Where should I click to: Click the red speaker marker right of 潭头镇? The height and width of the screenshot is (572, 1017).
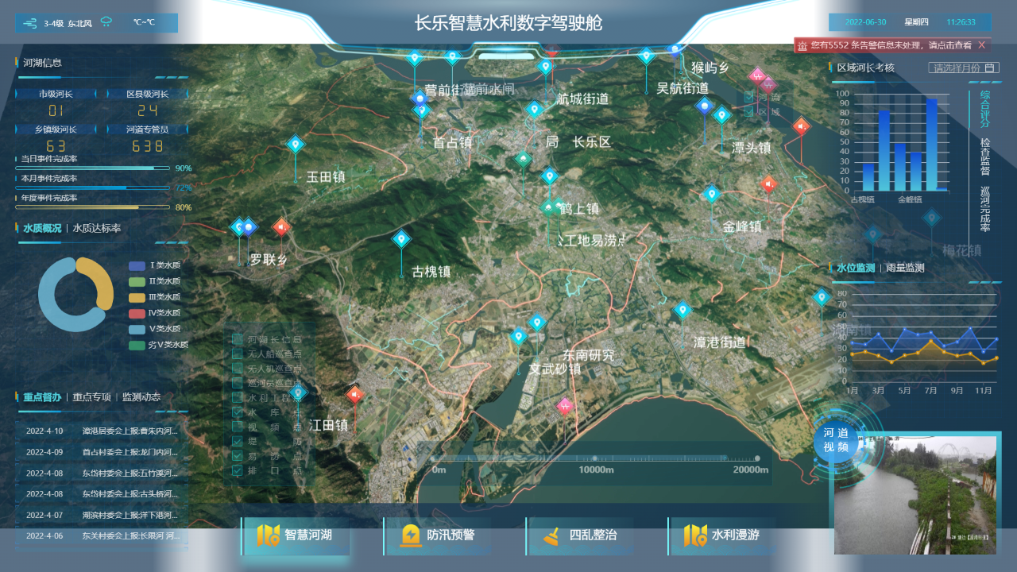pos(801,126)
